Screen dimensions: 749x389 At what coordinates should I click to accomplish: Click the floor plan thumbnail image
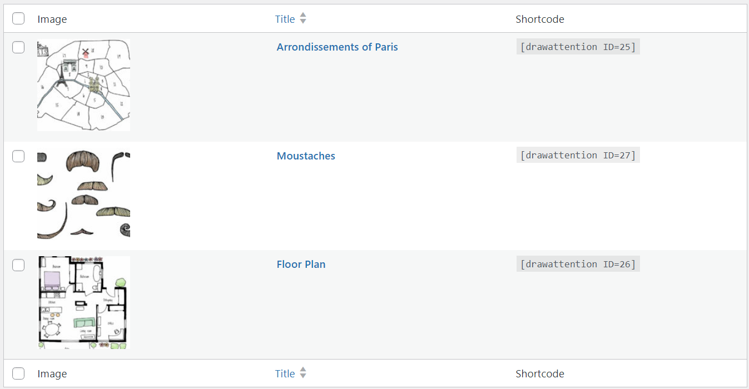83,303
